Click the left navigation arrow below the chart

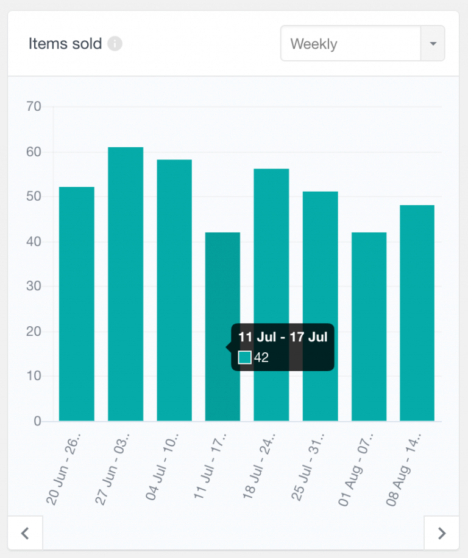[26, 532]
